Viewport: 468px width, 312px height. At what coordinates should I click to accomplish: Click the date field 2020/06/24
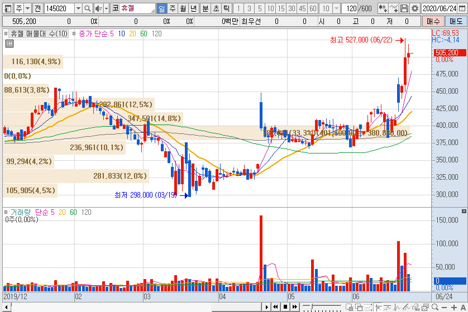440,8
